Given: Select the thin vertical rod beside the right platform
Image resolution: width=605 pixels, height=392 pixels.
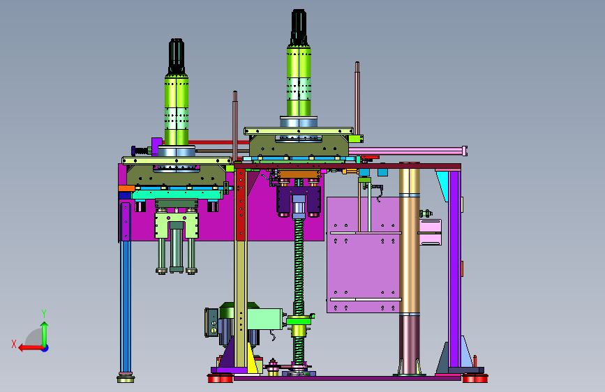Looking at the screenshot, I should pyautogui.click(x=357, y=98).
